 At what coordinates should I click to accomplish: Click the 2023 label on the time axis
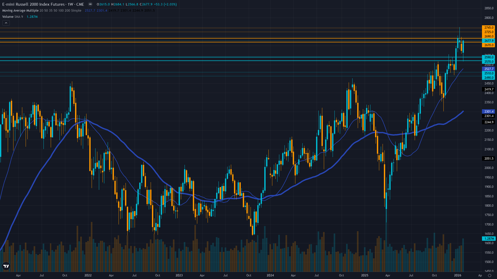(x=179, y=275)
